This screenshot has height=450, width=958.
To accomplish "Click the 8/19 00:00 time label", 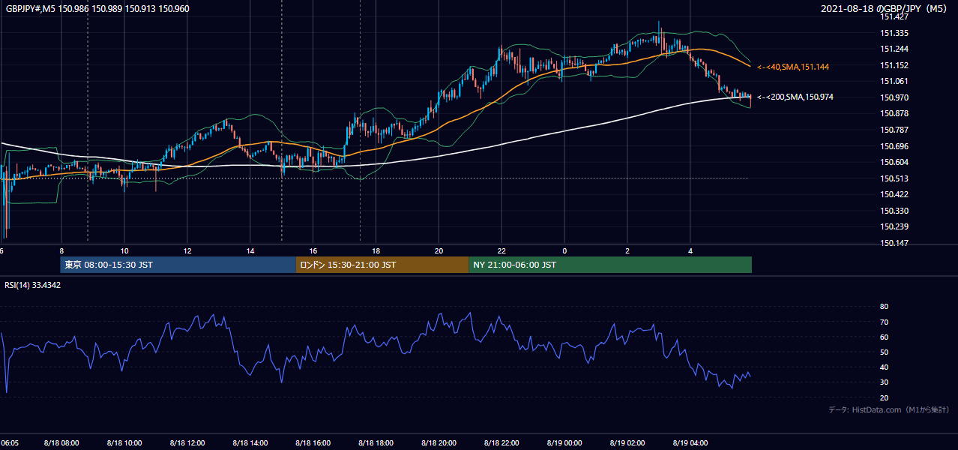I will point(564,443).
